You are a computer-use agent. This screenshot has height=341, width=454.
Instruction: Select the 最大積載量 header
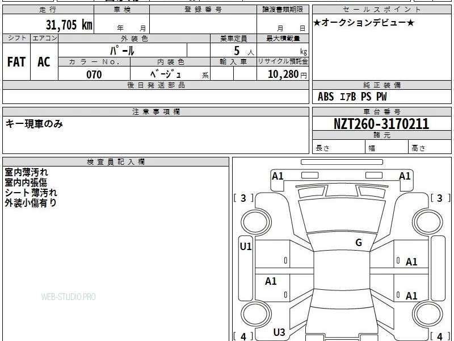click(x=283, y=38)
